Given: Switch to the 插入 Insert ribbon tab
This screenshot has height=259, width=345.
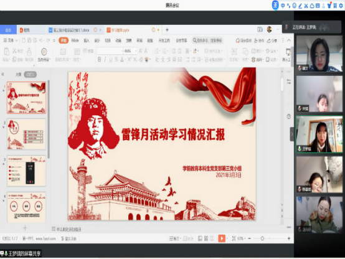Looking at the screenshot, I should pyautogui.click(x=87, y=40).
